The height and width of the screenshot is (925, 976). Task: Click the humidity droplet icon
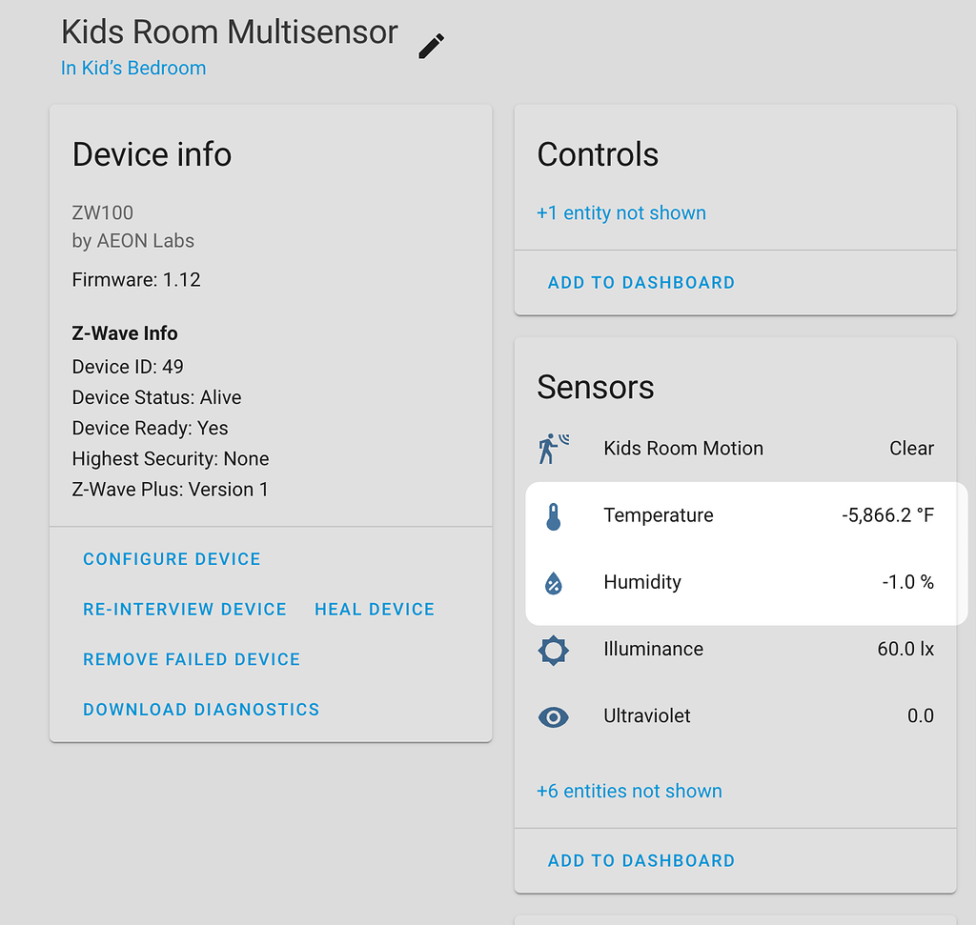(x=553, y=582)
